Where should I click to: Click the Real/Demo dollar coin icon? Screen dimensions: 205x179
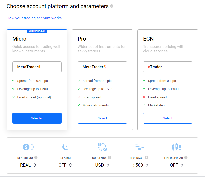click(x=28, y=147)
